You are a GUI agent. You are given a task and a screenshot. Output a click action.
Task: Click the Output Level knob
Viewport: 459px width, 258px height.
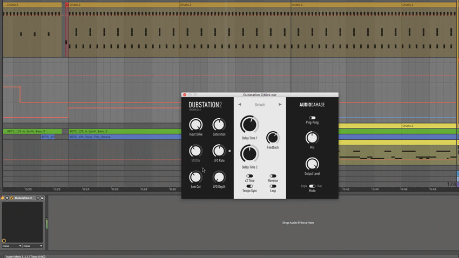tap(312, 164)
